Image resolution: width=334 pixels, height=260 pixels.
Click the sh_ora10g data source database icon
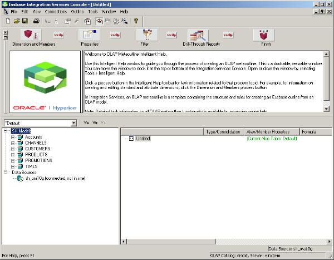pos(21,178)
